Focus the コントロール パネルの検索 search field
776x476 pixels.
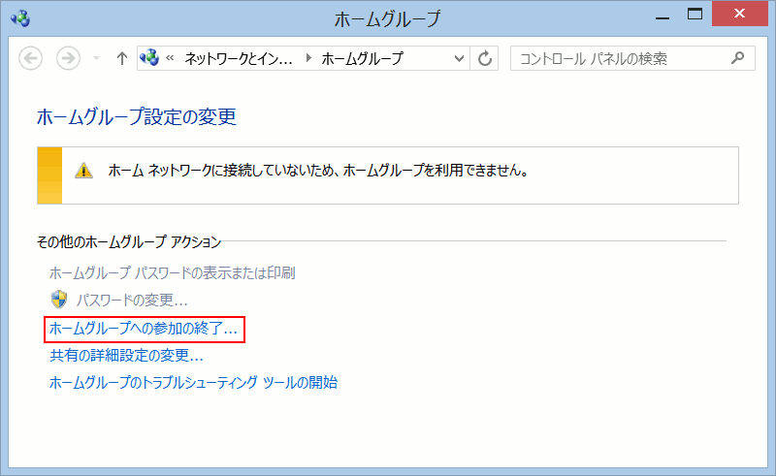coord(621,58)
